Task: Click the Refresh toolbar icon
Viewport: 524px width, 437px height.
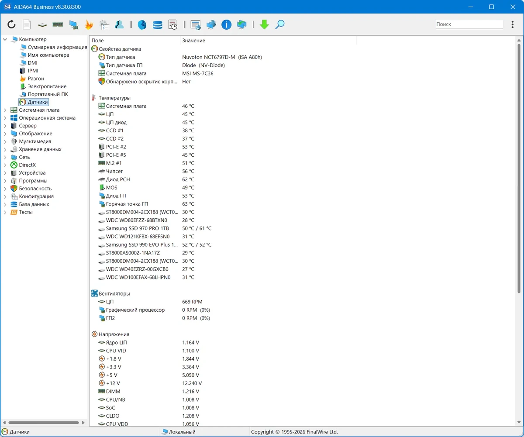Action: pyautogui.click(x=11, y=24)
